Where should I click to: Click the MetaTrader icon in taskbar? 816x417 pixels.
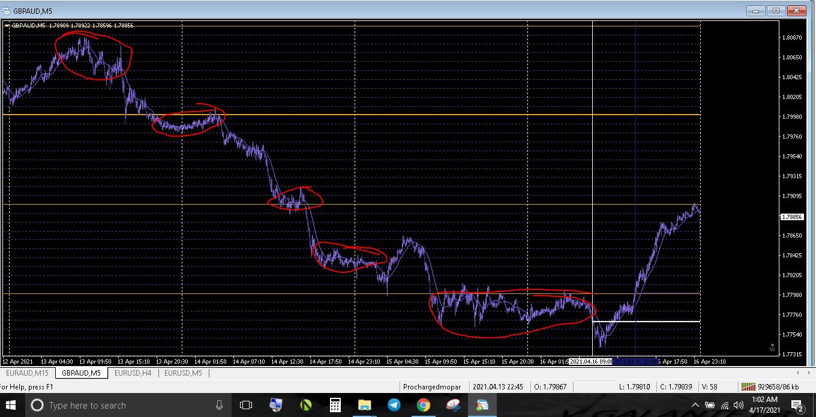point(482,406)
